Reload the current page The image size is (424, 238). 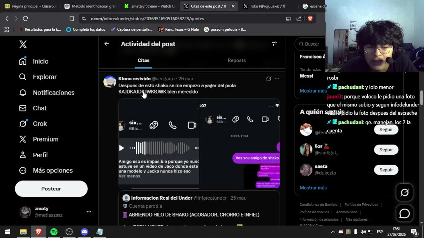[x=26, y=19]
